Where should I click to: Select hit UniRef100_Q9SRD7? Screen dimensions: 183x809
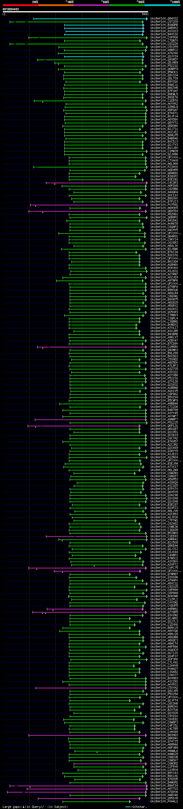tap(164, 60)
